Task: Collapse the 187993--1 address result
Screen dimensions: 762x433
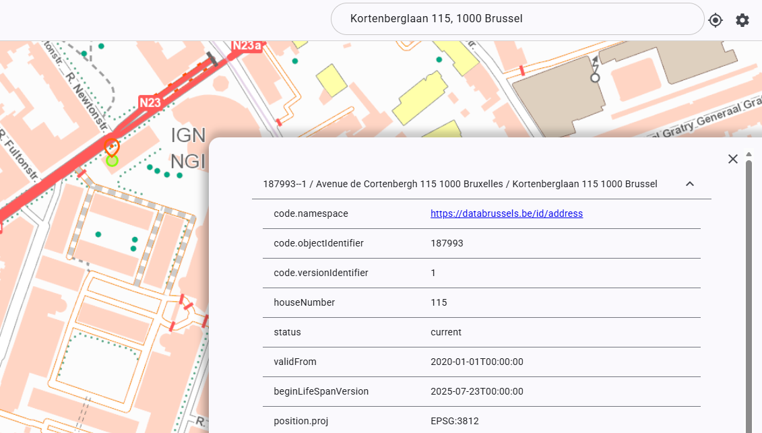Action: click(x=690, y=184)
